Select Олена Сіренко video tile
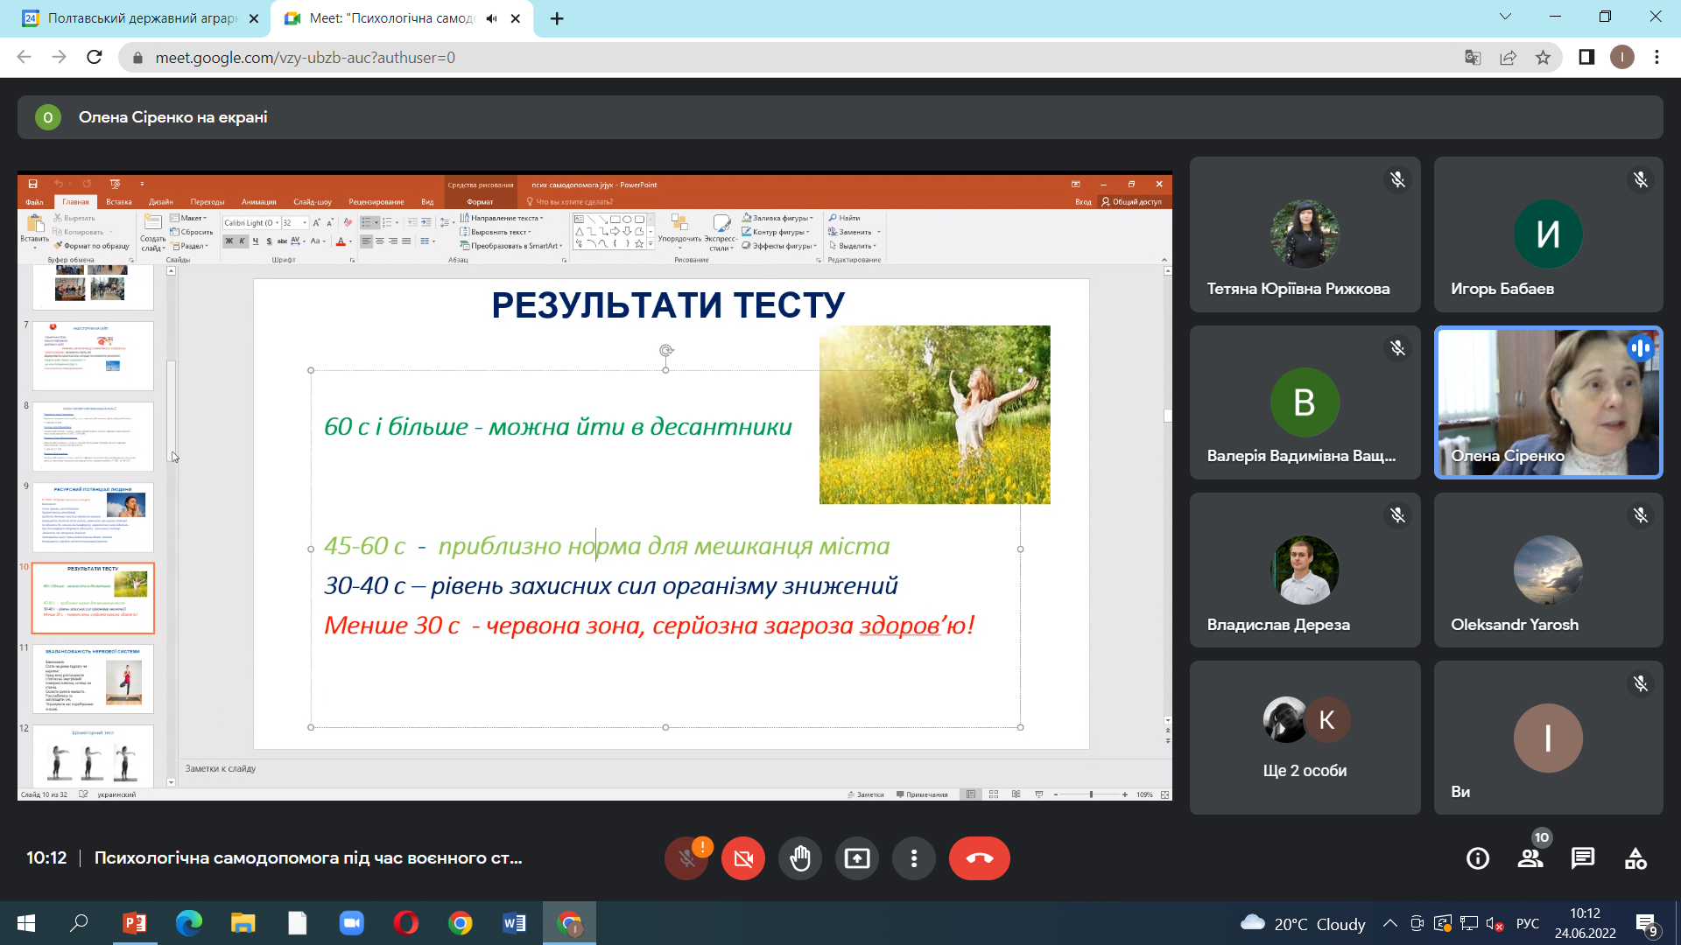 pos(1548,402)
